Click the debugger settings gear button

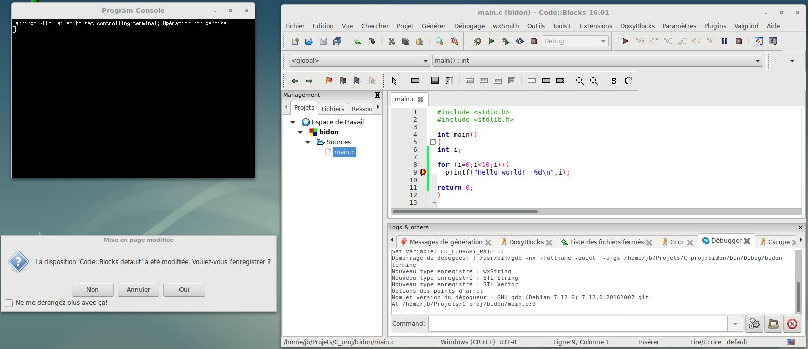pyautogui.click(x=754, y=324)
